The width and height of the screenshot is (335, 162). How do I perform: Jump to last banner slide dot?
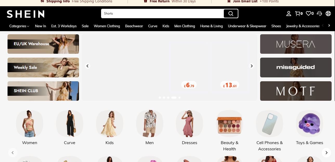[x=180, y=98]
